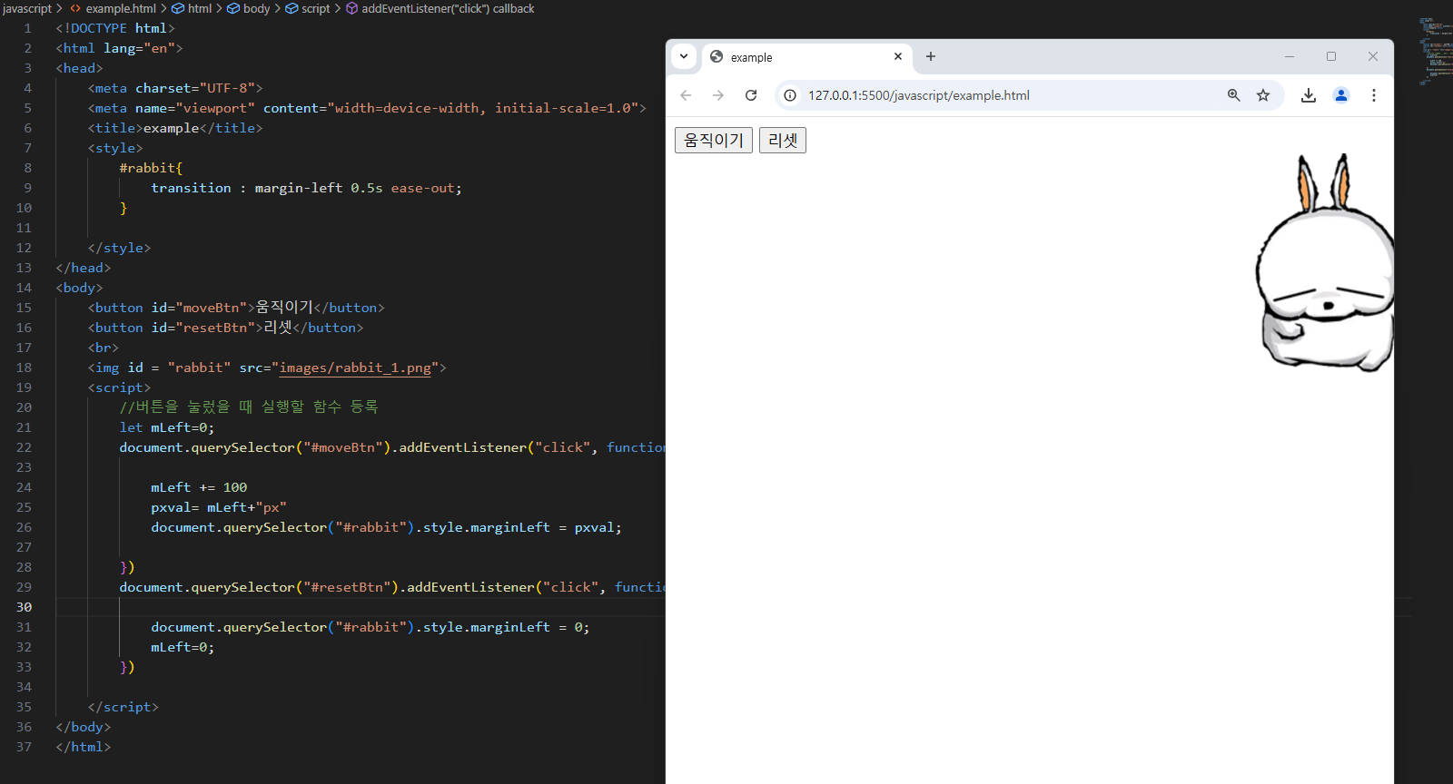Open the Chrome profile avatar

(x=1341, y=95)
